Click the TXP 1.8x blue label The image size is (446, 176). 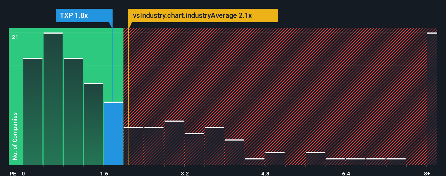point(84,15)
